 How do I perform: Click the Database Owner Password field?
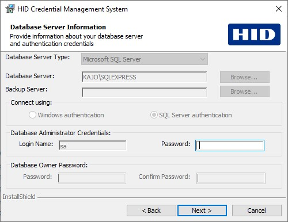92,178
